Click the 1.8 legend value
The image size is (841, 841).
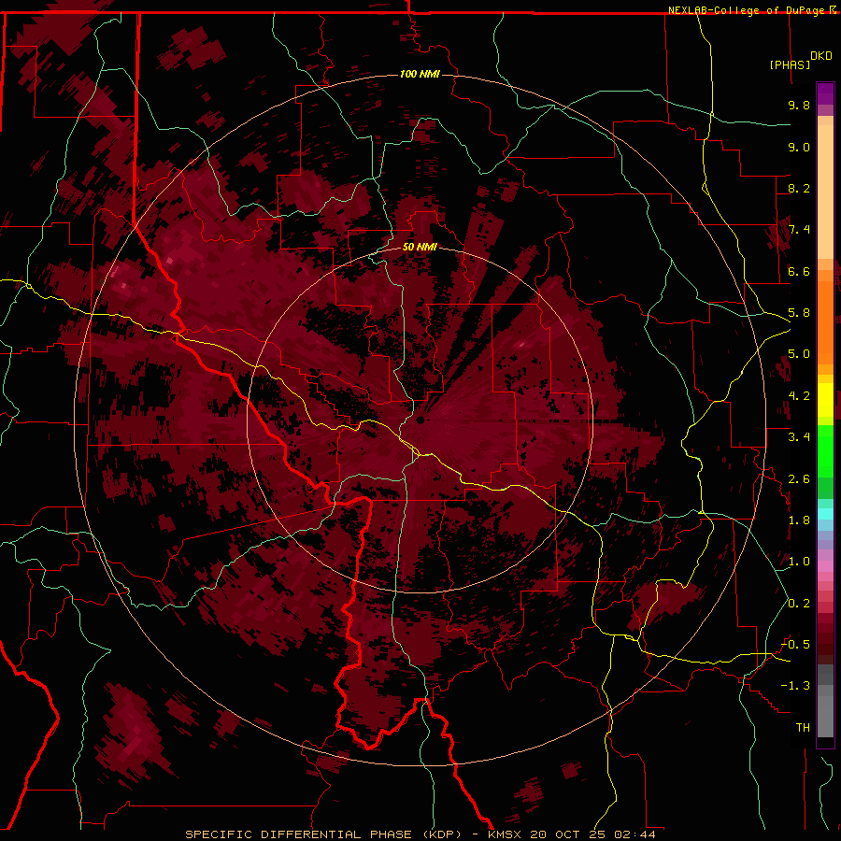pos(799,520)
